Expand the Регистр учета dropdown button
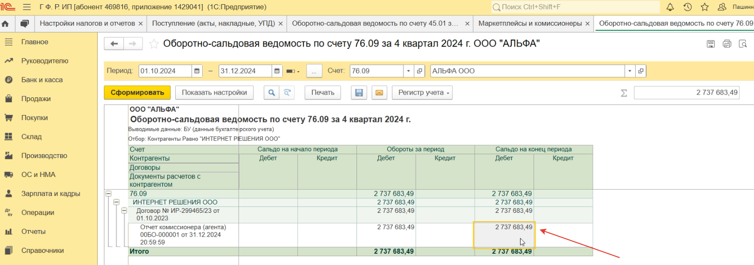 tap(422, 93)
